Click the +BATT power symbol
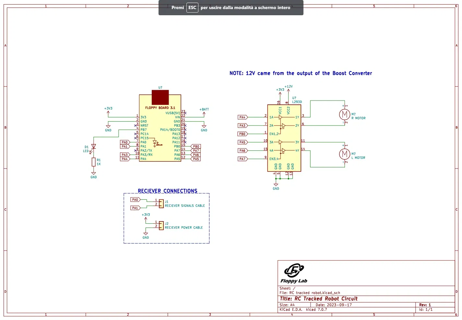The image size is (462, 320). pos(204,111)
